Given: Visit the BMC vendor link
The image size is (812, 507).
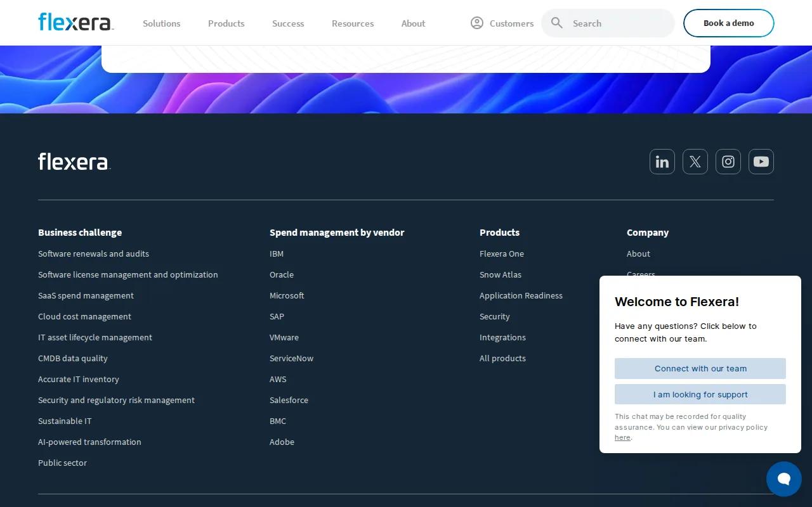Looking at the screenshot, I should 278,421.
